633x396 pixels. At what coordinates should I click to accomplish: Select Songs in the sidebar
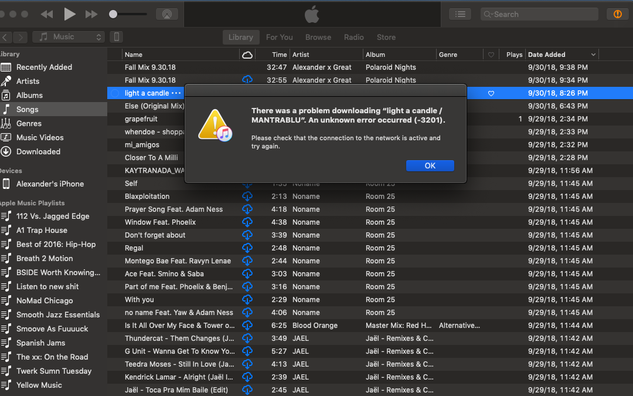tap(53, 109)
